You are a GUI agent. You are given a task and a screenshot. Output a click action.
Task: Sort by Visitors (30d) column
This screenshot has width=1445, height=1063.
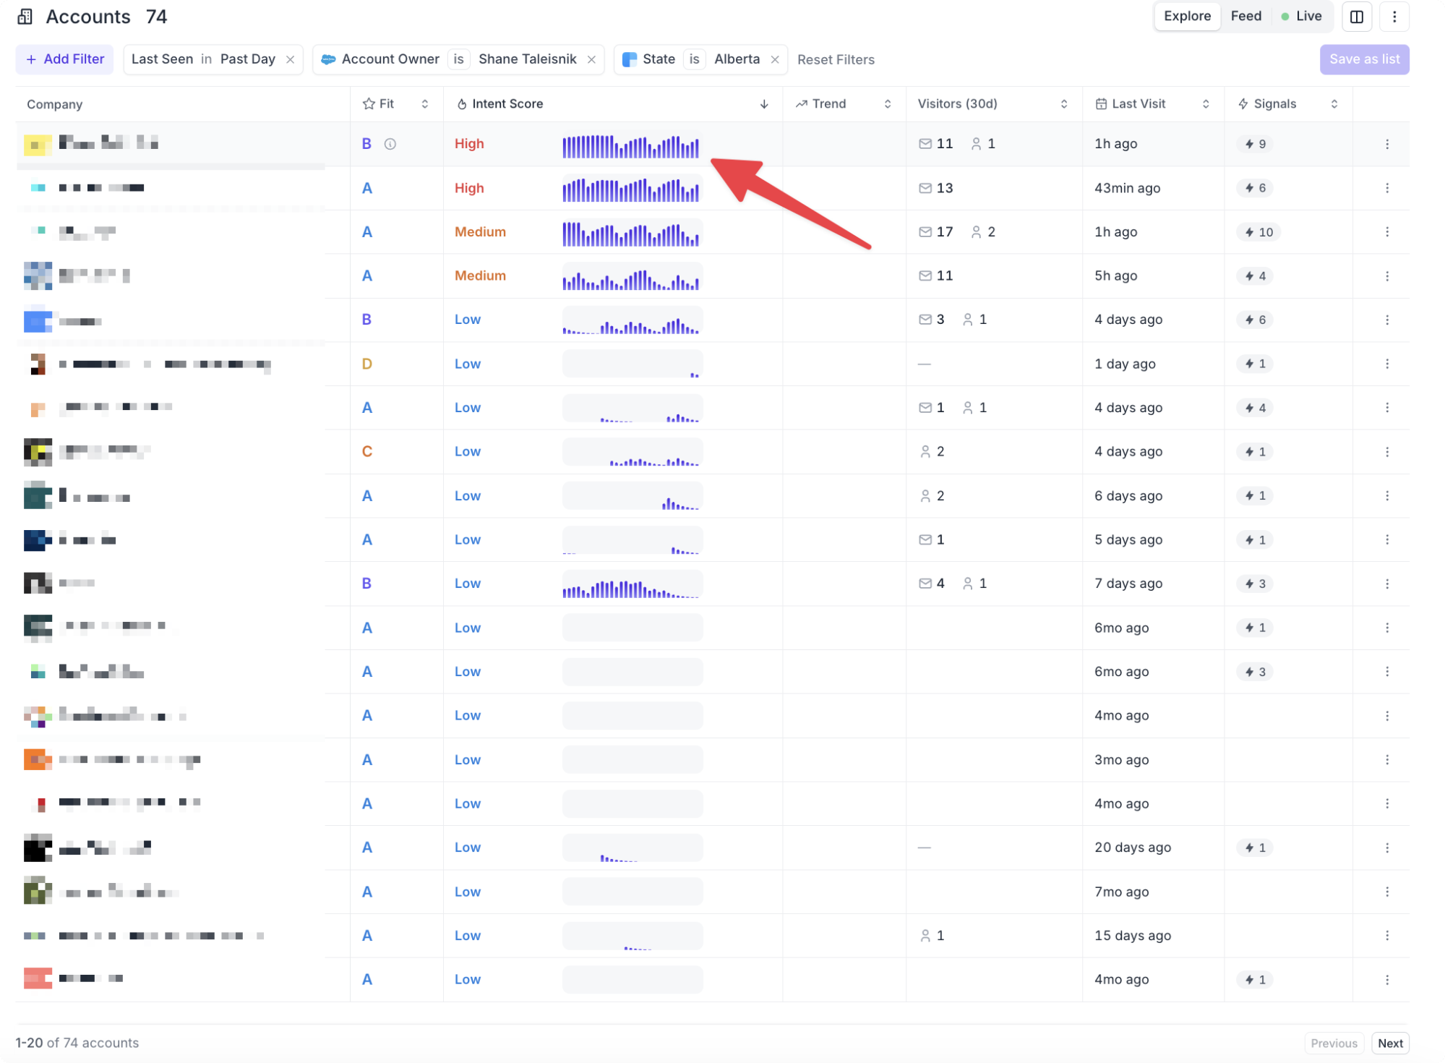point(1063,104)
